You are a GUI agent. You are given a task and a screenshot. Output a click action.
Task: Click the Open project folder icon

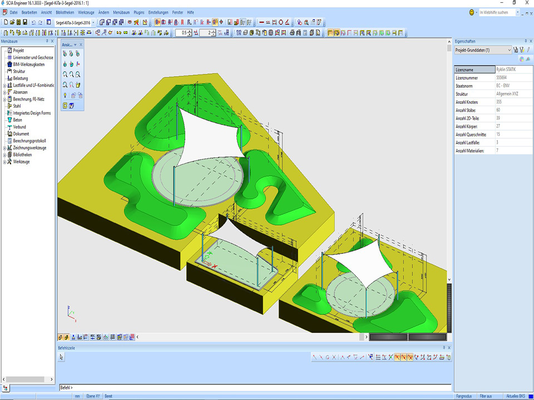[x=12, y=22]
